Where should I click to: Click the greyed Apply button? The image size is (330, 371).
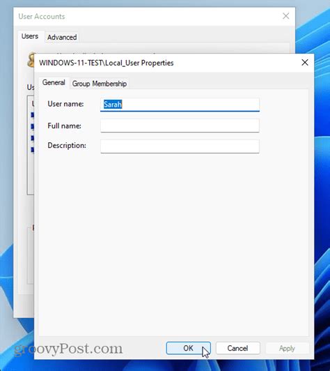click(x=287, y=348)
